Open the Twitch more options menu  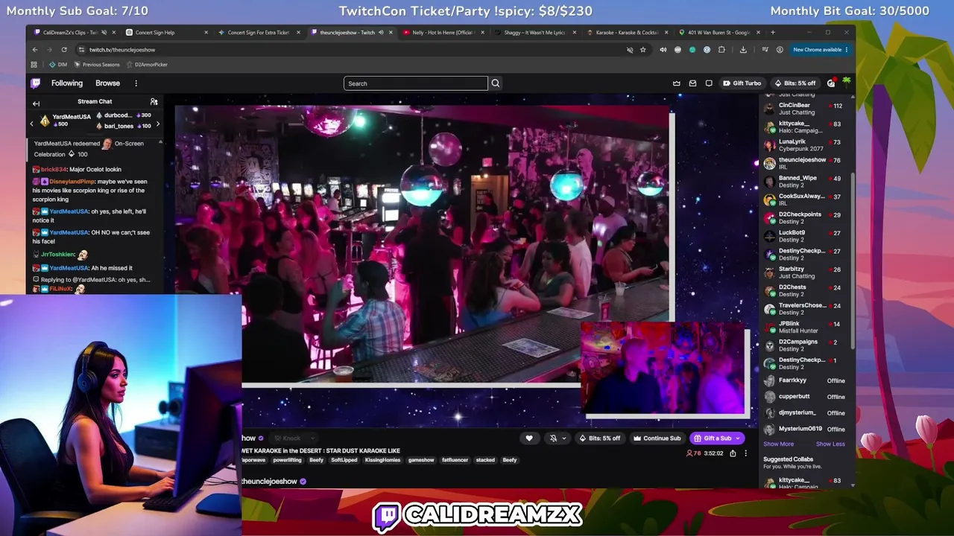[x=136, y=83]
